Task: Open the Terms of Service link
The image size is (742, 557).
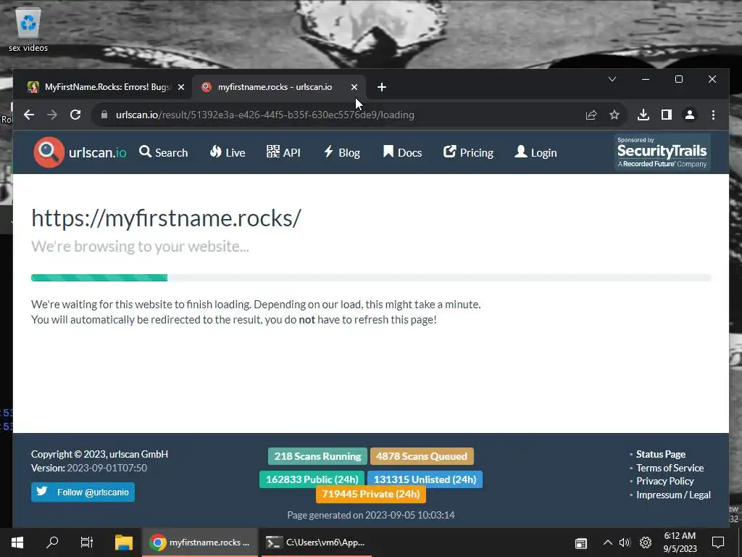Action: point(670,468)
